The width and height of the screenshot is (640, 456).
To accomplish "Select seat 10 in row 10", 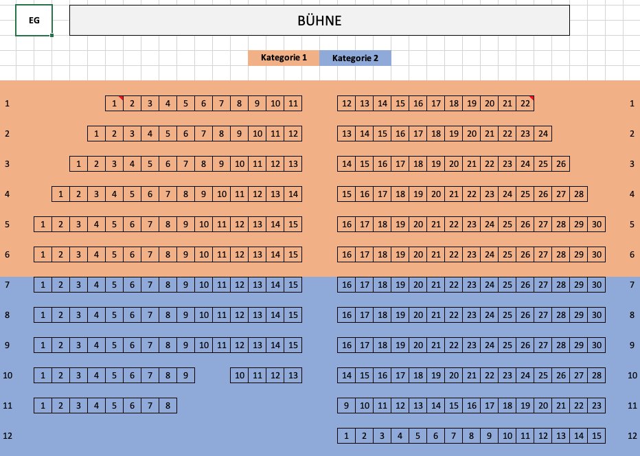I will [240, 376].
